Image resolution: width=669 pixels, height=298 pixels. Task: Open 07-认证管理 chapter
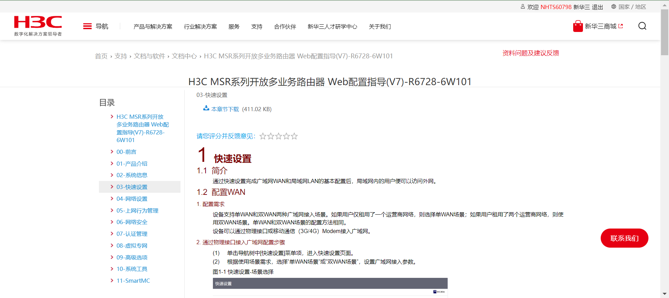132,234
